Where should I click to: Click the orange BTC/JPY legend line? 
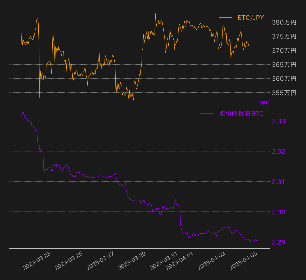[225, 18]
